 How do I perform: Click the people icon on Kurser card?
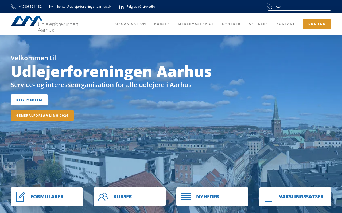(103, 197)
